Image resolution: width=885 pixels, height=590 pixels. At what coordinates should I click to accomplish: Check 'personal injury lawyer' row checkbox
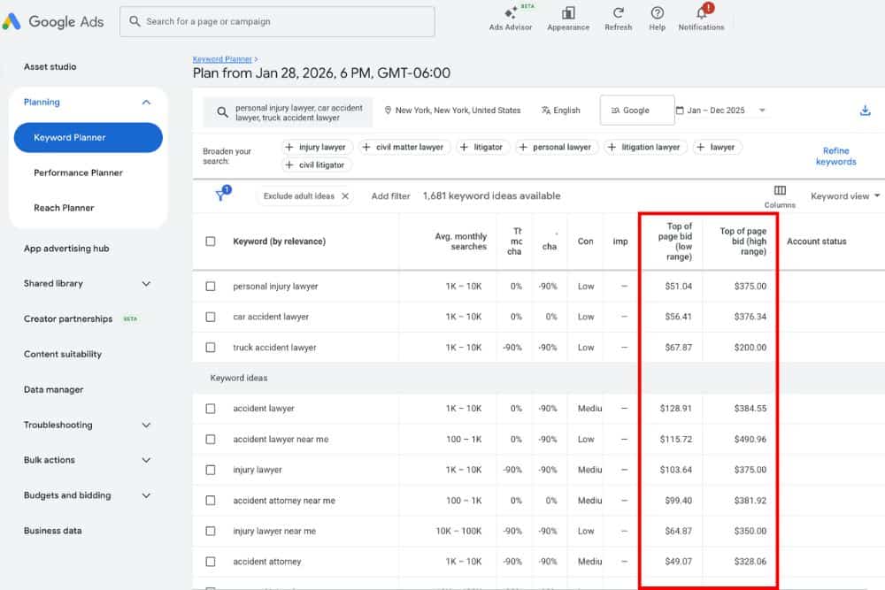pos(211,286)
